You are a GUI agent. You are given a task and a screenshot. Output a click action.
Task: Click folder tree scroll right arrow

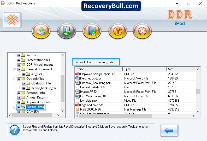coord(58,115)
